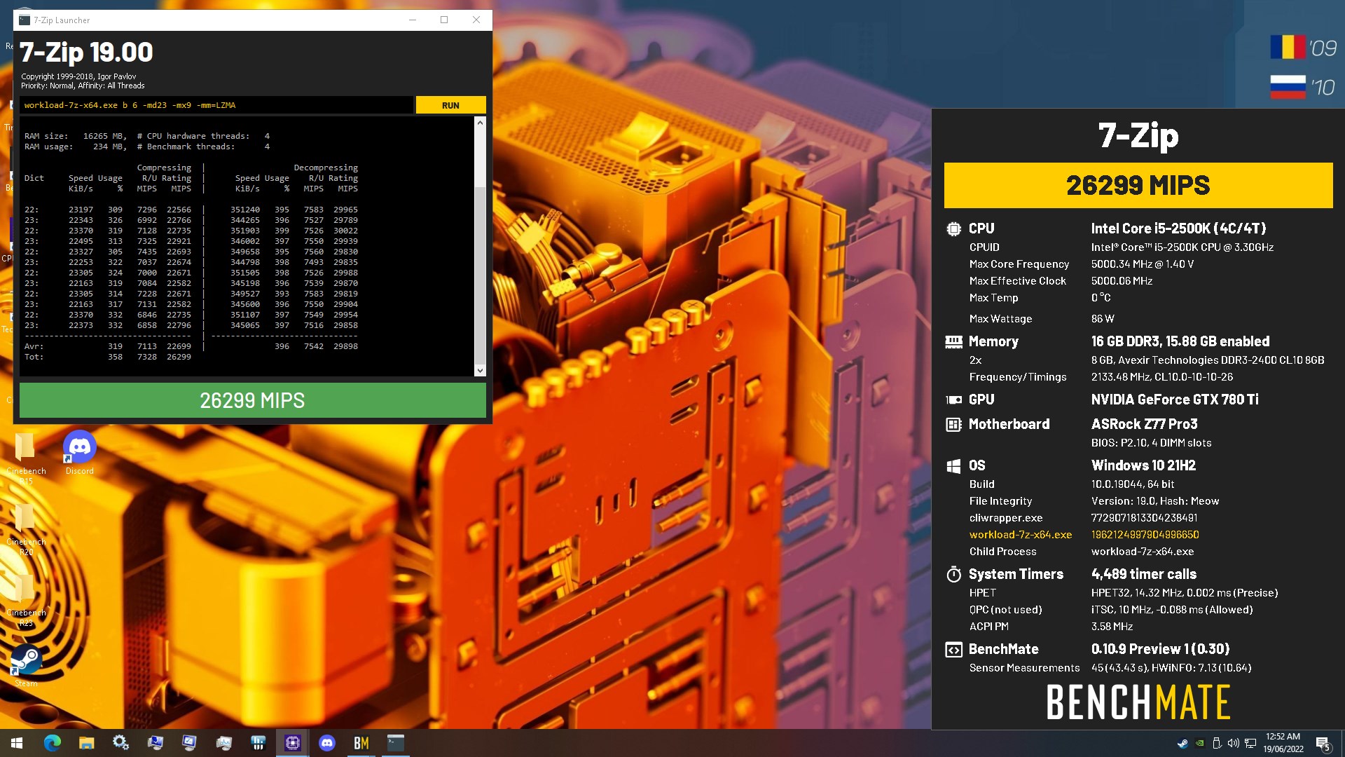This screenshot has height=757, width=1345.
Task: Open the CPU chip app in taskbar
Action: point(293,743)
